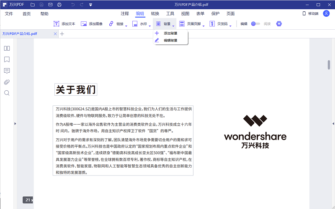Expand the Link (链接) dropdown
Viewport: 335px width, 209px height.
(x=126, y=25)
